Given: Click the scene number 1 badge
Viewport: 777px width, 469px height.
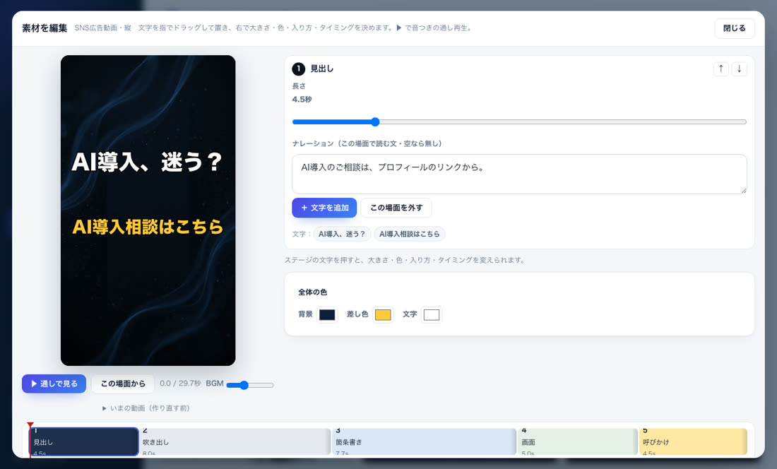Looking at the screenshot, I should pyautogui.click(x=298, y=69).
